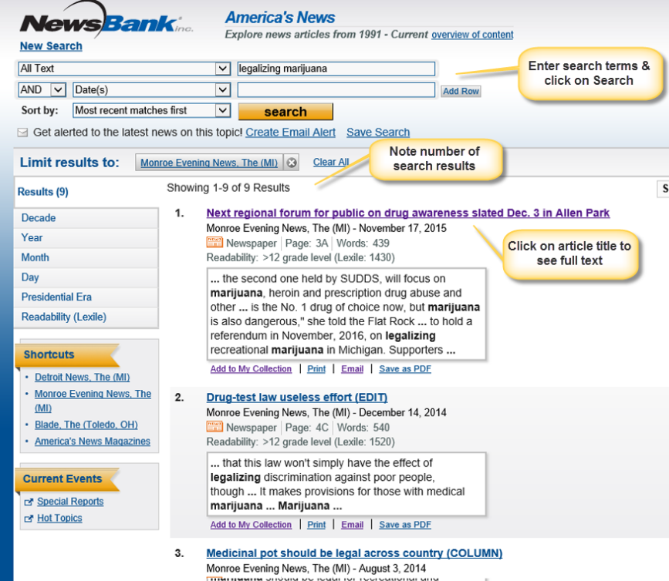Select the Results (9) tab
This screenshot has height=581, width=669.
(x=43, y=192)
